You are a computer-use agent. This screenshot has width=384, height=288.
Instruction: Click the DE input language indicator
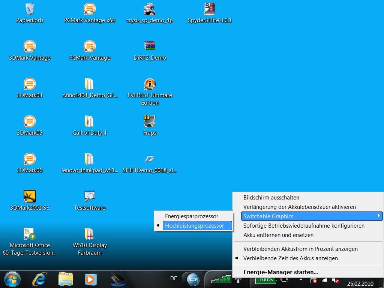(174, 279)
